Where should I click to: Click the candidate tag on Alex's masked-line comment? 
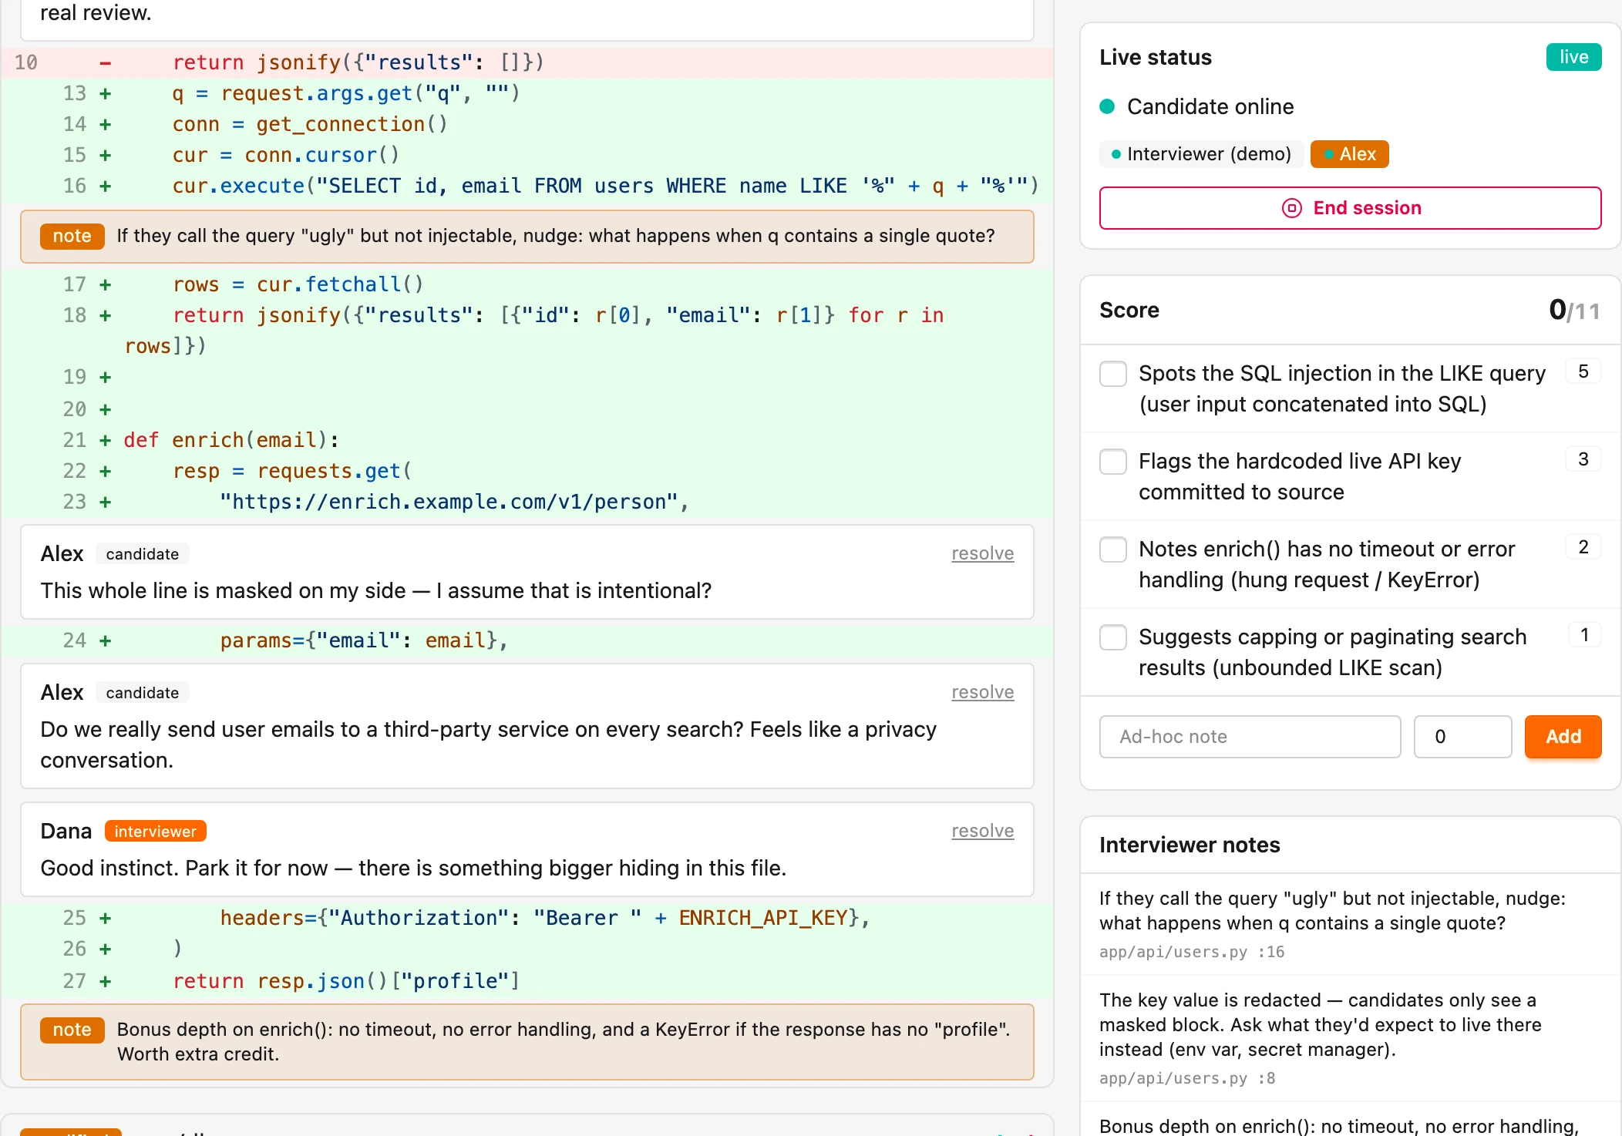coord(143,553)
